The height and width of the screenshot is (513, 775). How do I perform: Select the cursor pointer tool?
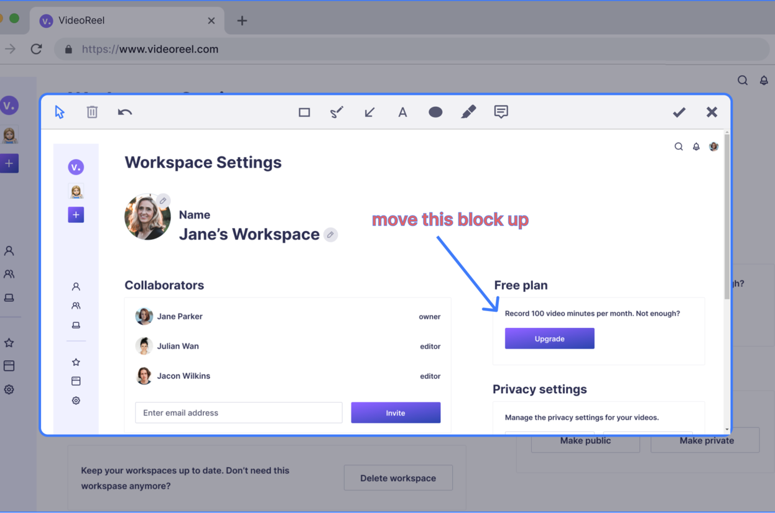(60, 112)
